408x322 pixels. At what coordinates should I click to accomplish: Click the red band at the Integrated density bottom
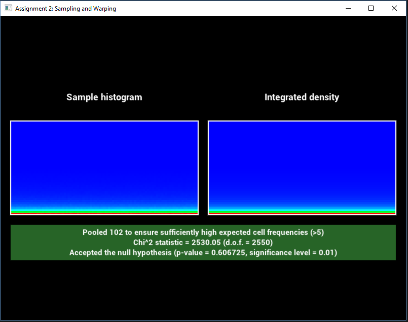(302, 214)
